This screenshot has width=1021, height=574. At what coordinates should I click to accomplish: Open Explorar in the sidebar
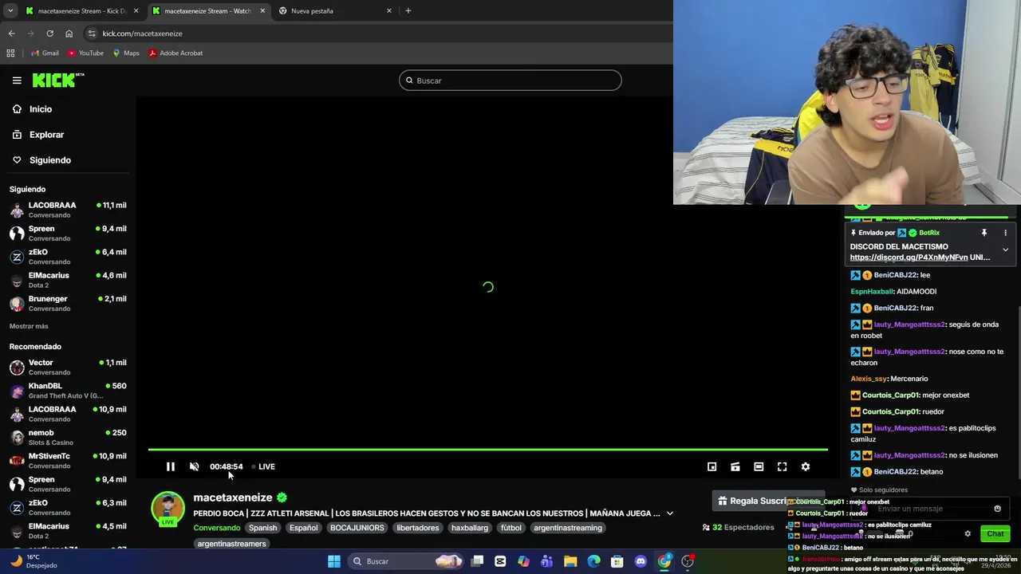46,135
